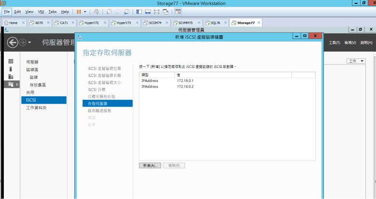Screen dimensions: 376x199
Task: Expand the navigation history dropdown arrow
Action: pyautogui.click(x=29, y=43)
